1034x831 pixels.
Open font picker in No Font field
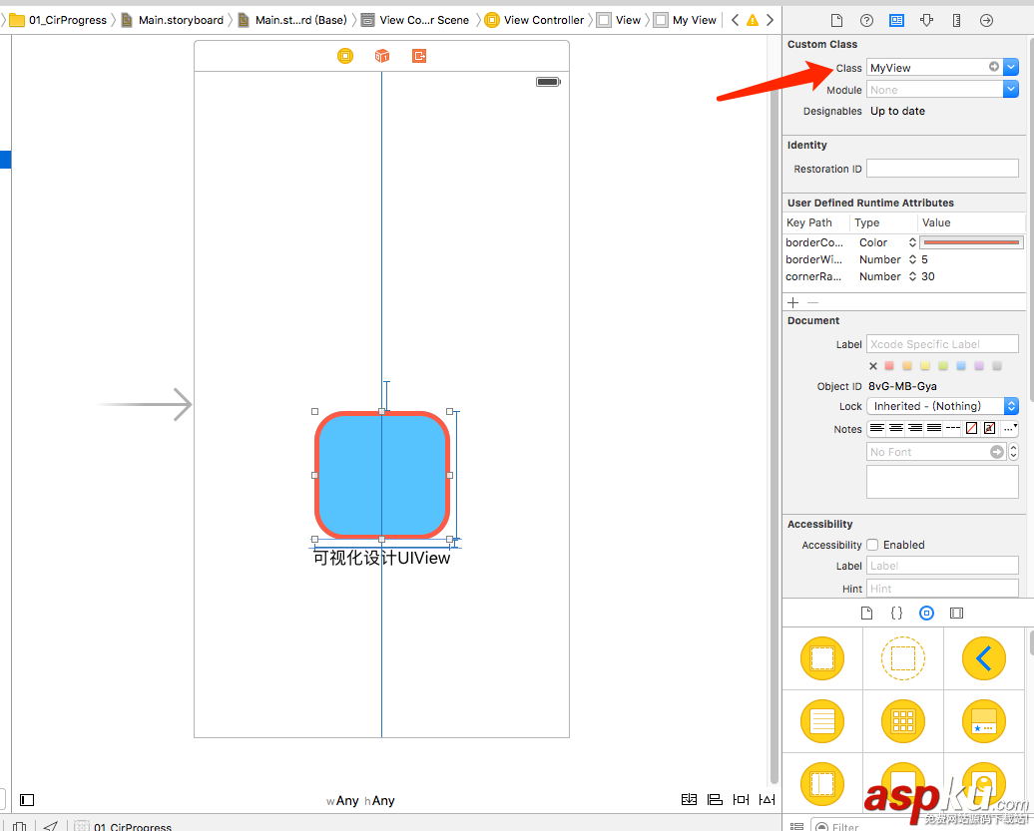(x=996, y=452)
